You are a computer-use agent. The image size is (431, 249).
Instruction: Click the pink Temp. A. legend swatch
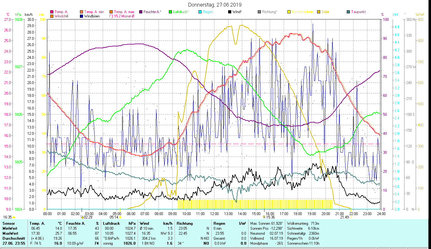click(x=52, y=12)
